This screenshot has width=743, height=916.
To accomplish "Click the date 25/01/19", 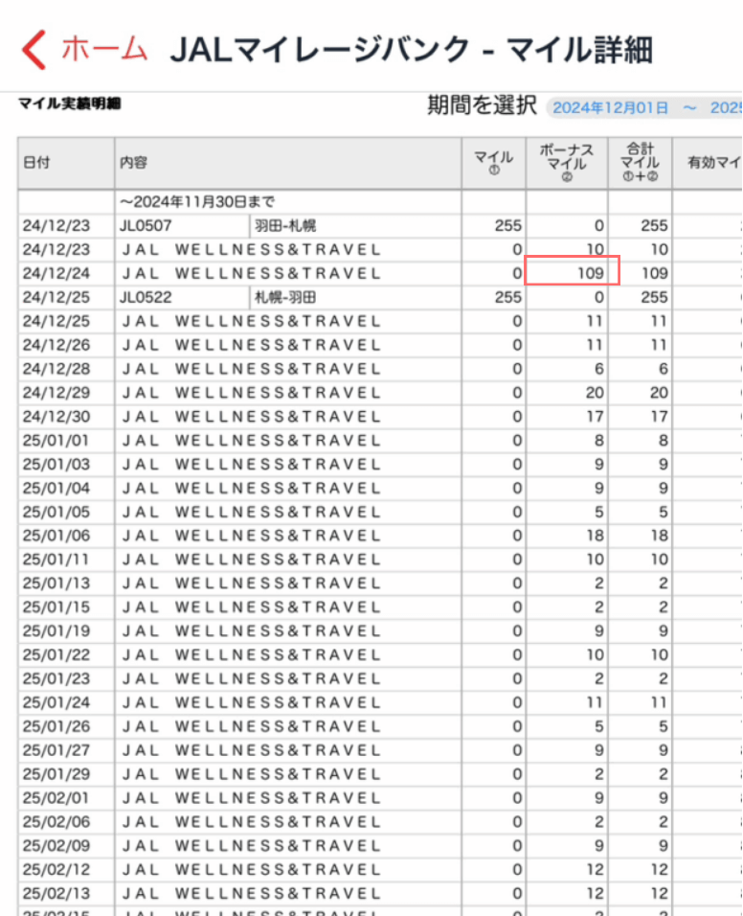I will pyautogui.click(x=56, y=630).
